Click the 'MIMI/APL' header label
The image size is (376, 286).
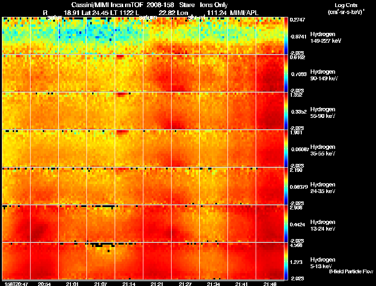[244, 13]
